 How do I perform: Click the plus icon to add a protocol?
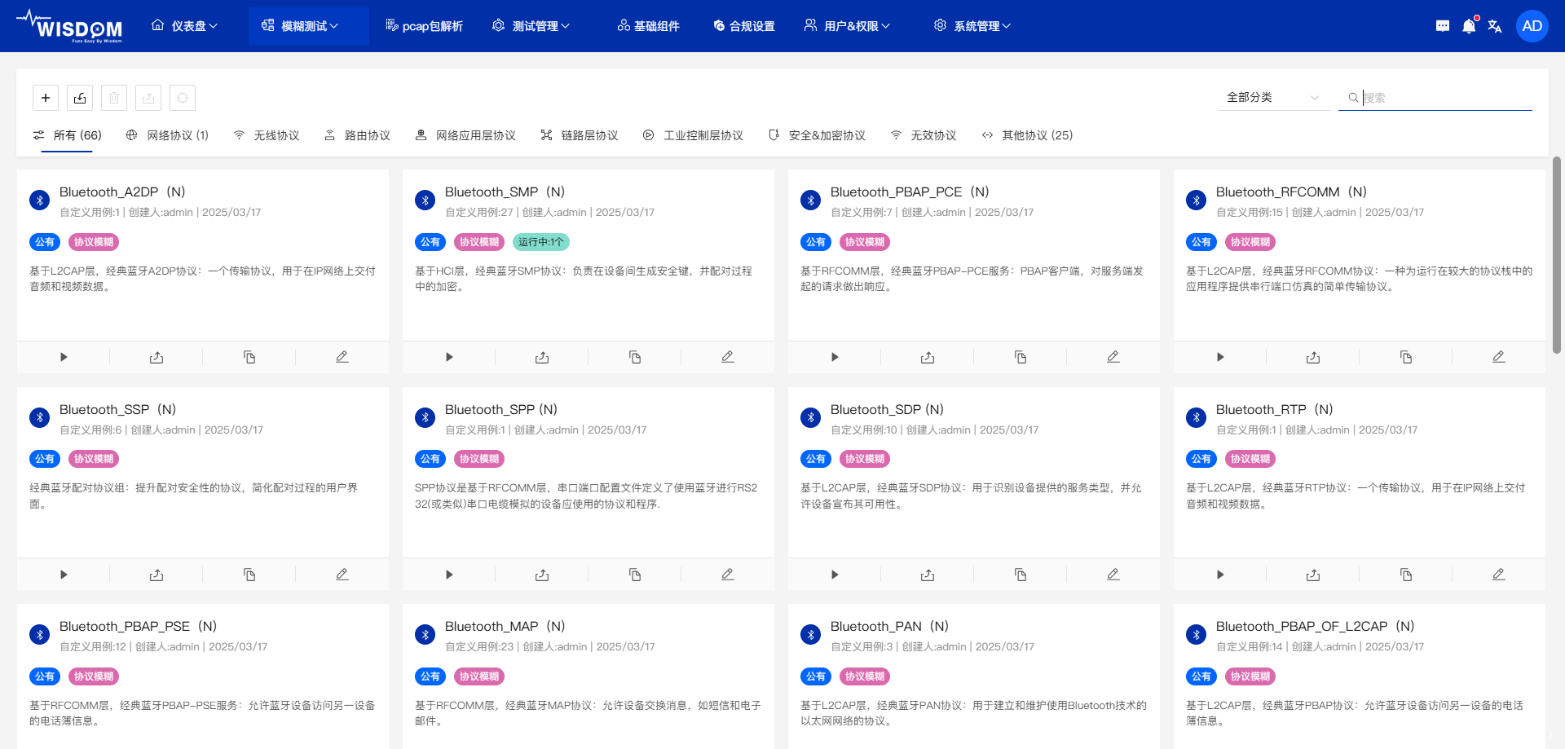46,98
